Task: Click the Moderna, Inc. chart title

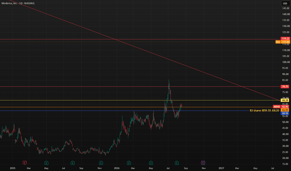Action: click(x=18, y=3)
